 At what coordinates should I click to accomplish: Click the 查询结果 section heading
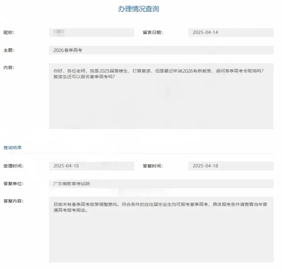tap(13, 147)
